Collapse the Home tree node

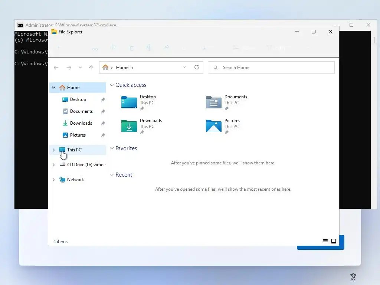[x=54, y=88]
